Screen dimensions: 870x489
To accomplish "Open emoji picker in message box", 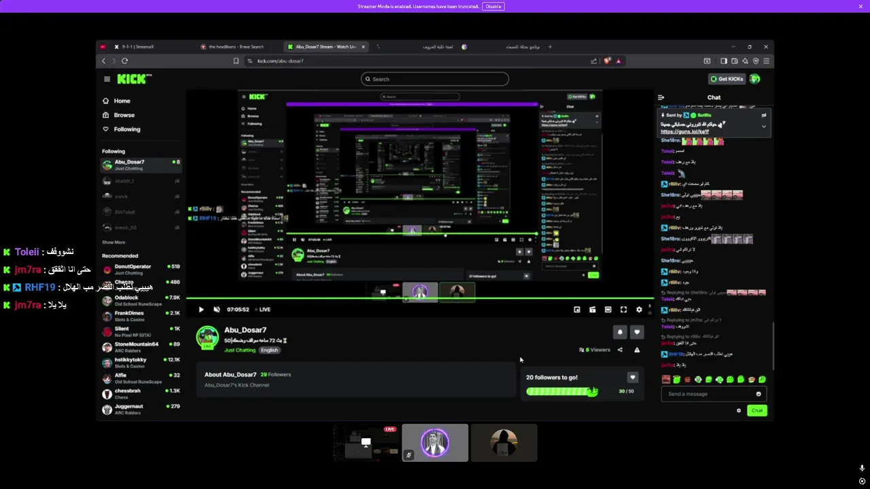I will point(759,394).
